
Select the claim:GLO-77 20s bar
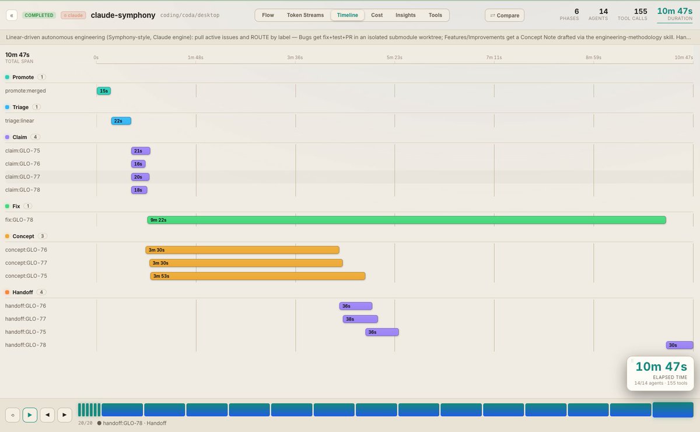pyautogui.click(x=141, y=177)
